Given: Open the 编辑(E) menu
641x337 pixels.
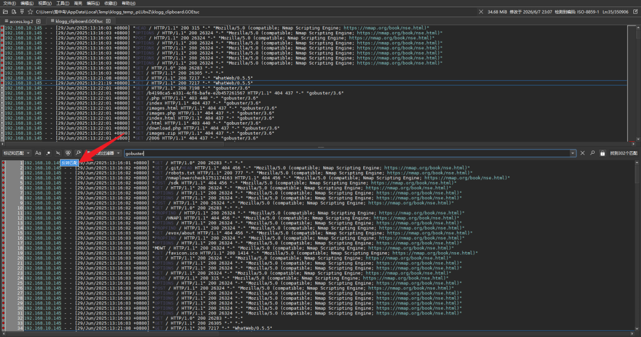Looking at the screenshot, I should 27,4.
